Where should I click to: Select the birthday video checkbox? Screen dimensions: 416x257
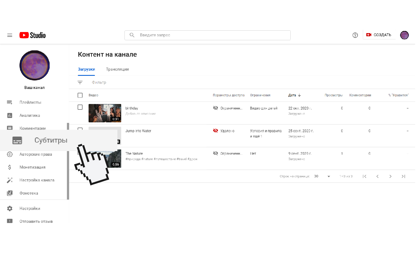coord(80,107)
